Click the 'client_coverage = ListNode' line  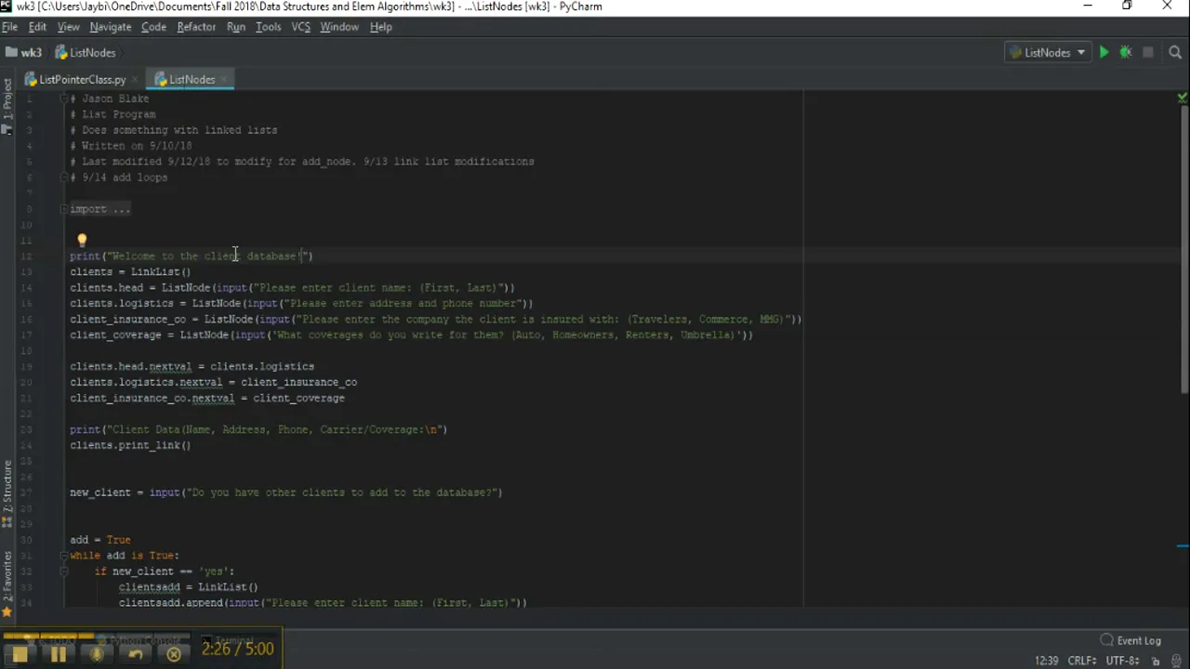[x=412, y=334]
